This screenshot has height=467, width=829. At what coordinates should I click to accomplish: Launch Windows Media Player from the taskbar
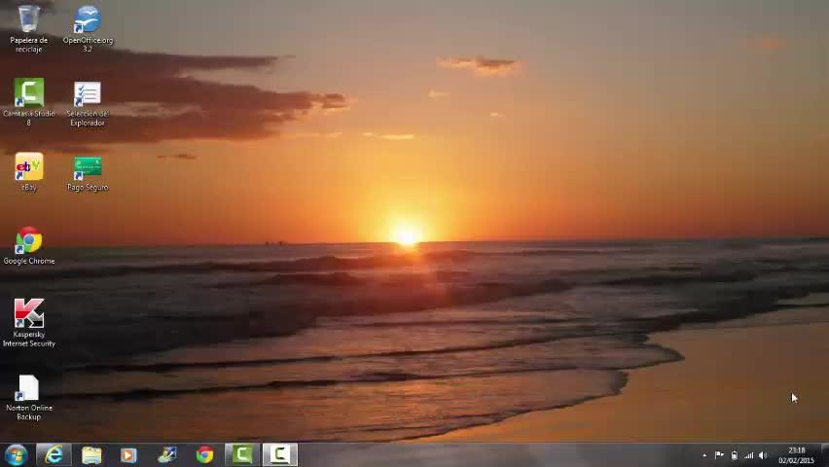(128, 454)
